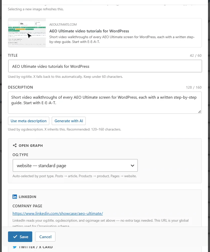210x252 pixels.
Task: Click the LinkedIn logo icon
Action: pos(14,197)
